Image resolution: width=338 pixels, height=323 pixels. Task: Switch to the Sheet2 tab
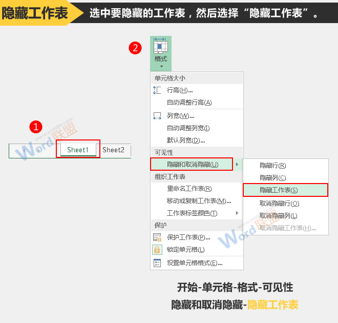click(x=113, y=150)
